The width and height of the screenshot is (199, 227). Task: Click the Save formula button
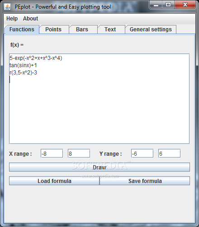145,181
